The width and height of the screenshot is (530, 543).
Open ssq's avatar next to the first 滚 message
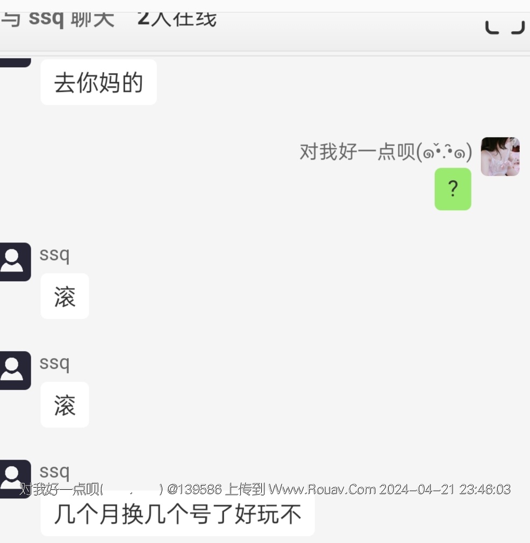(15, 262)
